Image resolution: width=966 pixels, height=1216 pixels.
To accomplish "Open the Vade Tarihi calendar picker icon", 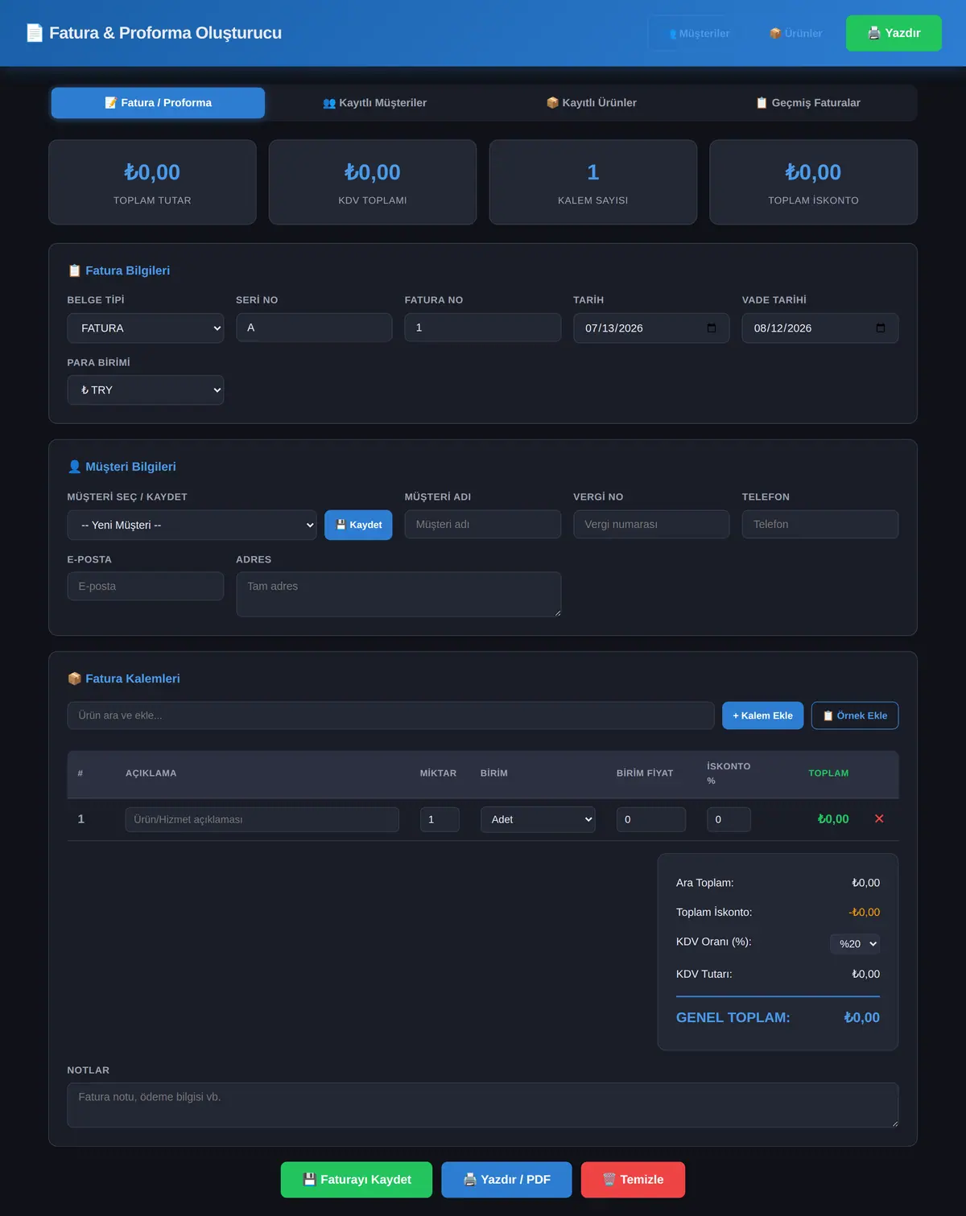I will pyautogui.click(x=880, y=328).
